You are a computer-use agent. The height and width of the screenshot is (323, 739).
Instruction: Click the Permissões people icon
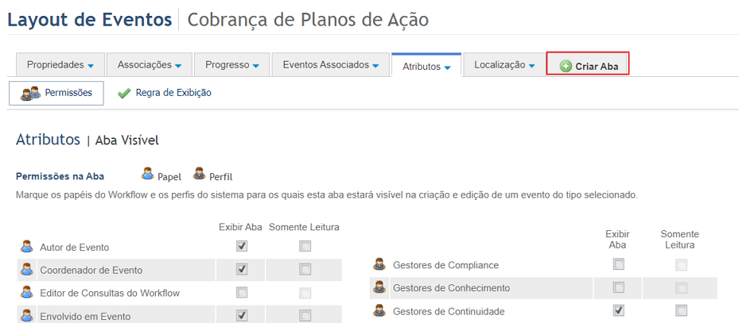31,93
